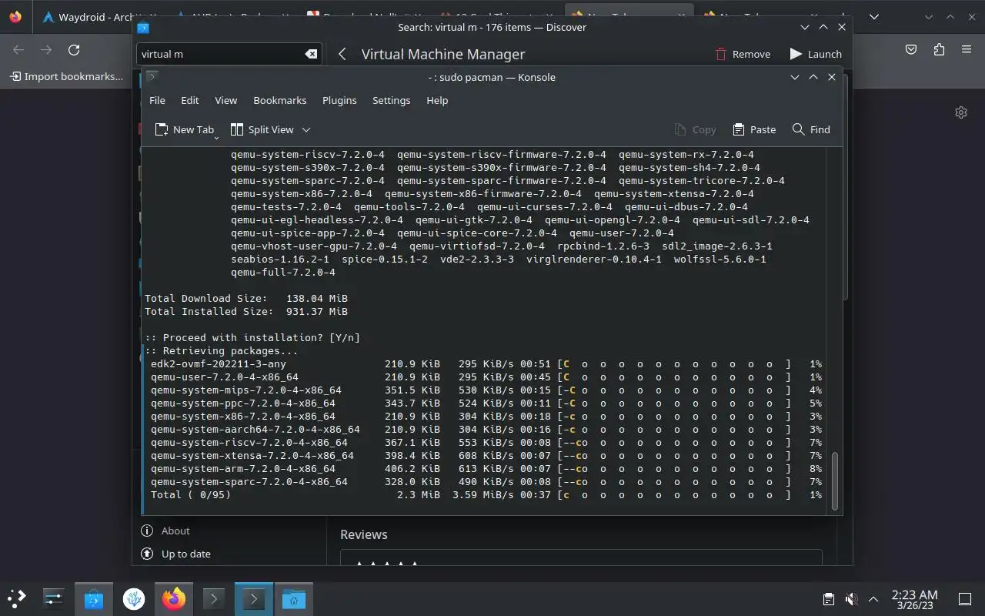The width and height of the screenshot is (985, 616).
Task: Click the qemu-system-arm download progress bar
Action: pos(674,468)
